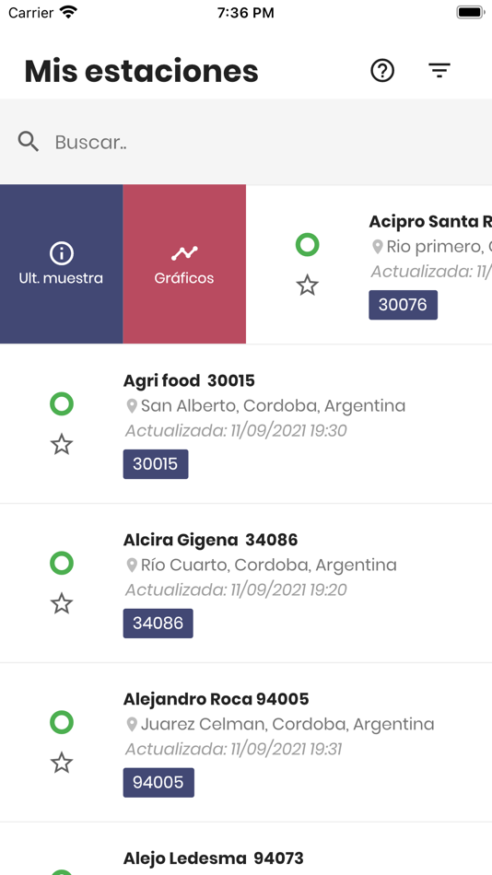Star the Alejandro Roca 94005 station

[x=62, y=763]
